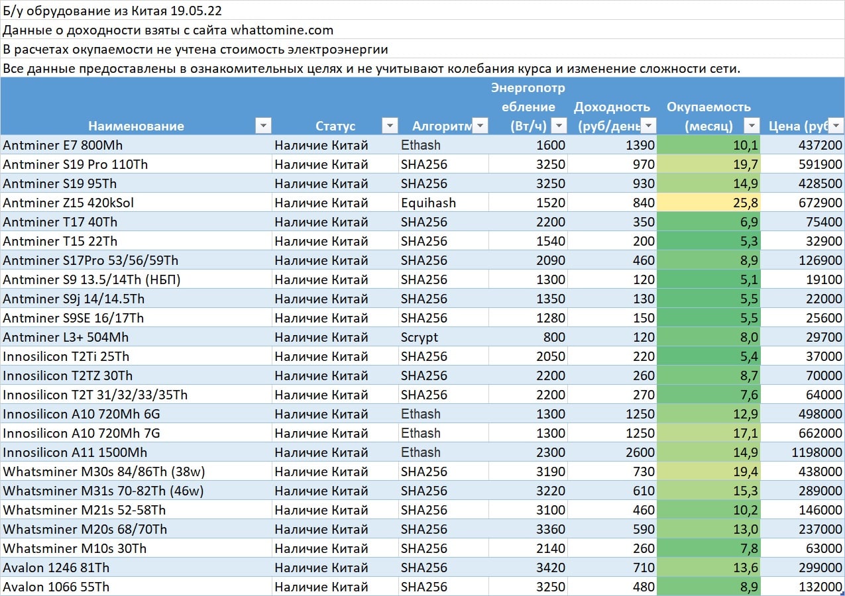
Task: Select price cell 132000 for Avalon 1066
Action: tap(803, 587)
